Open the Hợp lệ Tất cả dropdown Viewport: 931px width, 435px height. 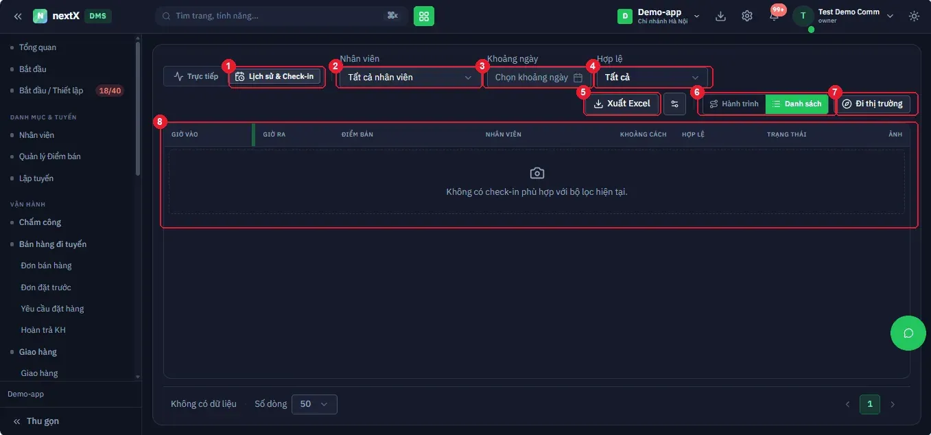tap(651, 78)
